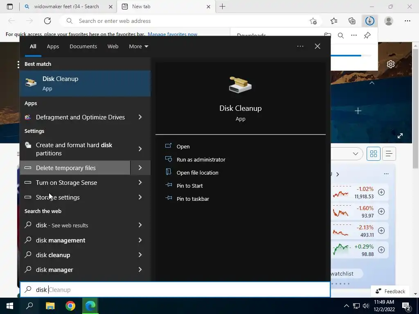Viewport: 419px width, 314px height.
Task: Open the search panel options (three dots)
Action: (300, 46)
